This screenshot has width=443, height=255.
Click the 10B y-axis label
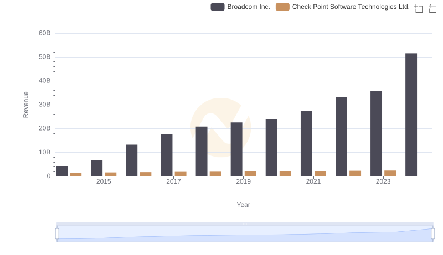(45, 152)
